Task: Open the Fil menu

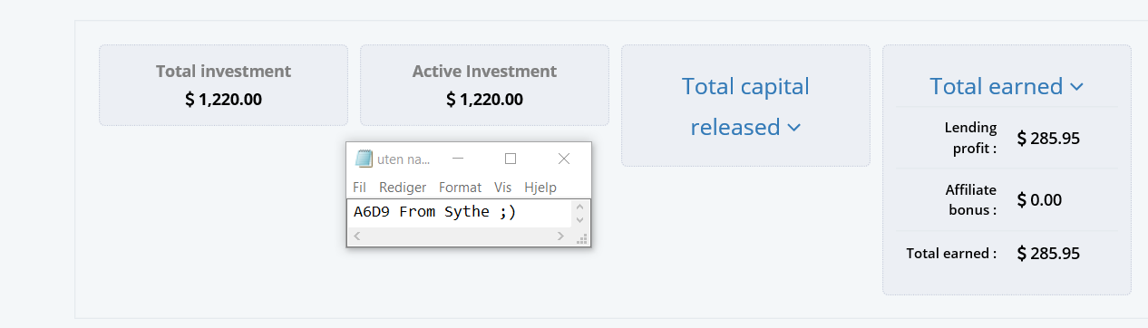Action: [x=359, y=188]
